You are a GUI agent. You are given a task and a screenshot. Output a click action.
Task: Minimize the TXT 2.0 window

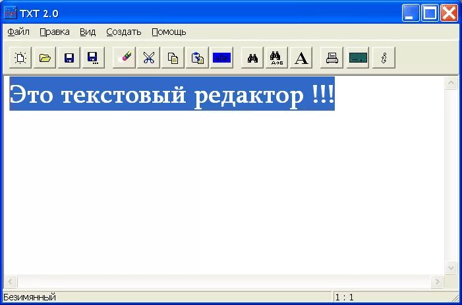(411, 13)
